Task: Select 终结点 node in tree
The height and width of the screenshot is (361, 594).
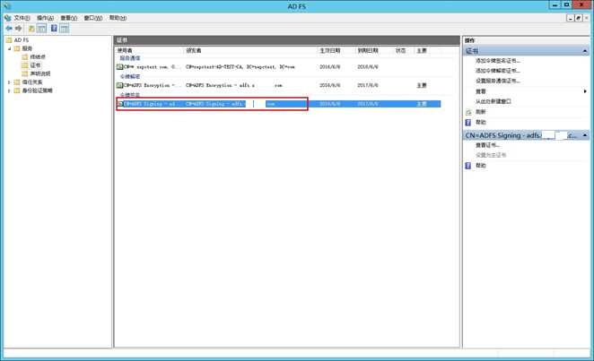Action: [38, 56]
